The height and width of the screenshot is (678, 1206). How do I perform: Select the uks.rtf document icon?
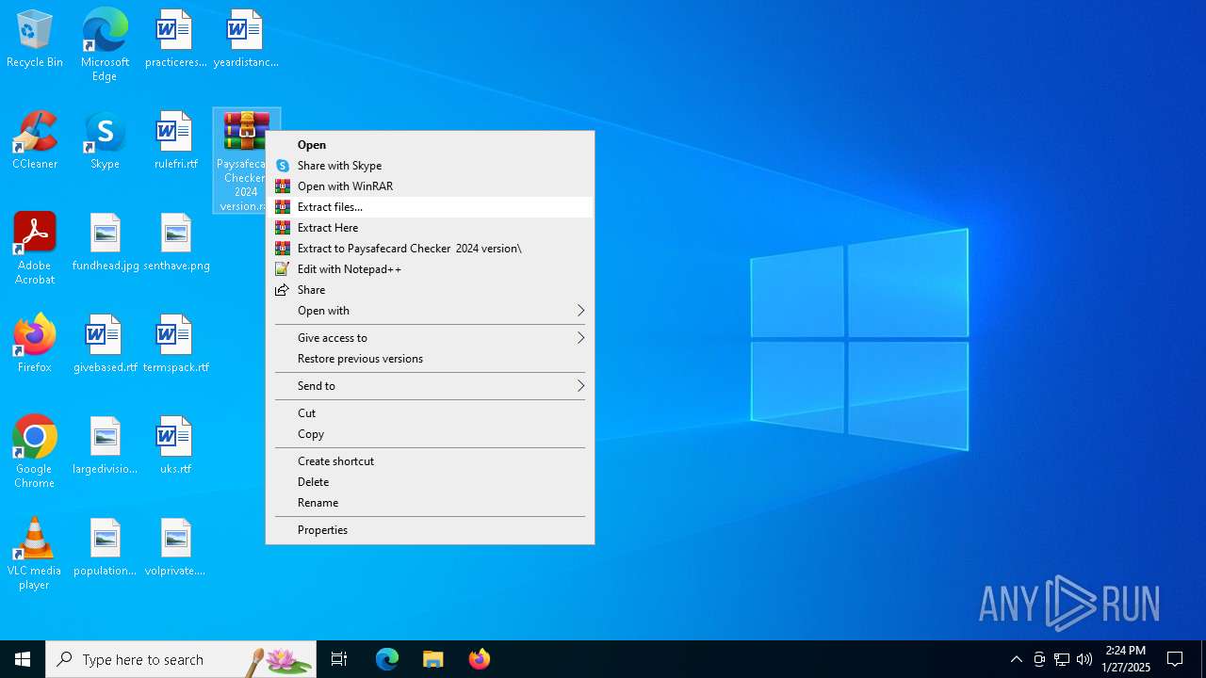(176, 446)
